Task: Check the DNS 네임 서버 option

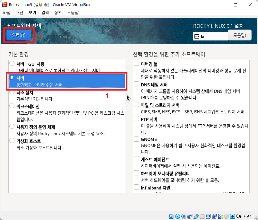Action: (136, 84)
